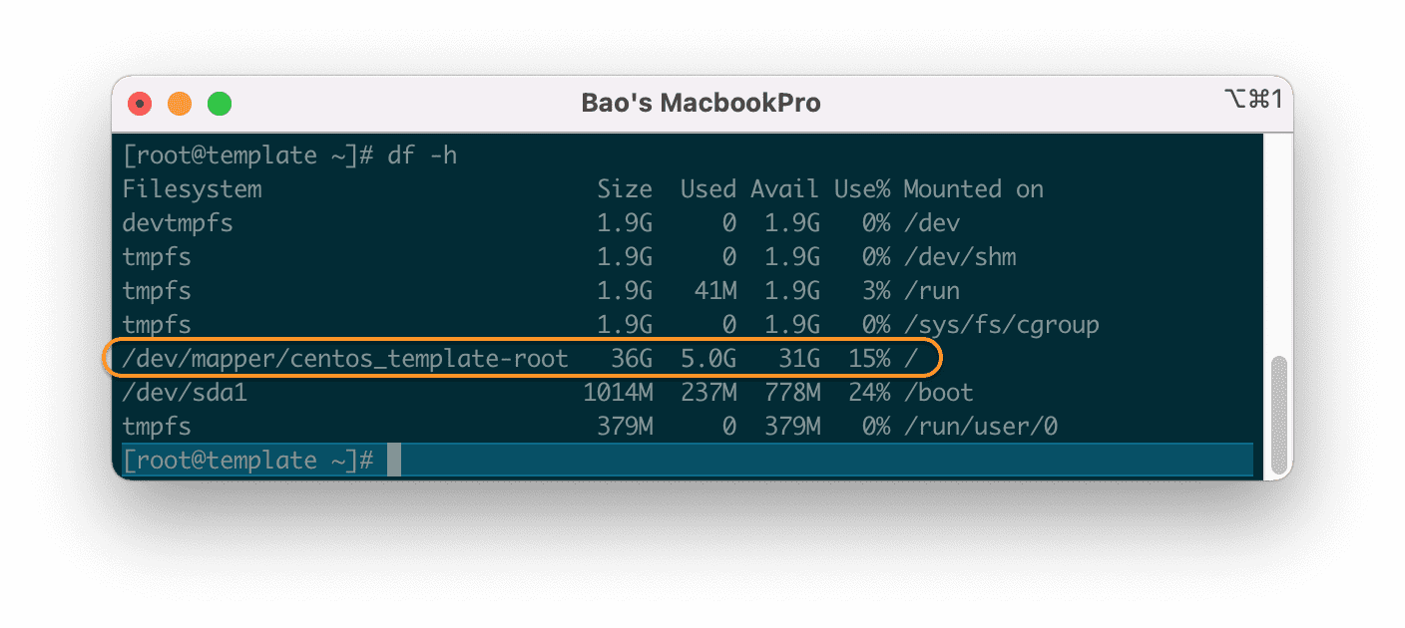The width and height of the screenshot is (1405, 628).
Task: Click the gray cursor block at the prompt
Action: [x=394, y=461]
